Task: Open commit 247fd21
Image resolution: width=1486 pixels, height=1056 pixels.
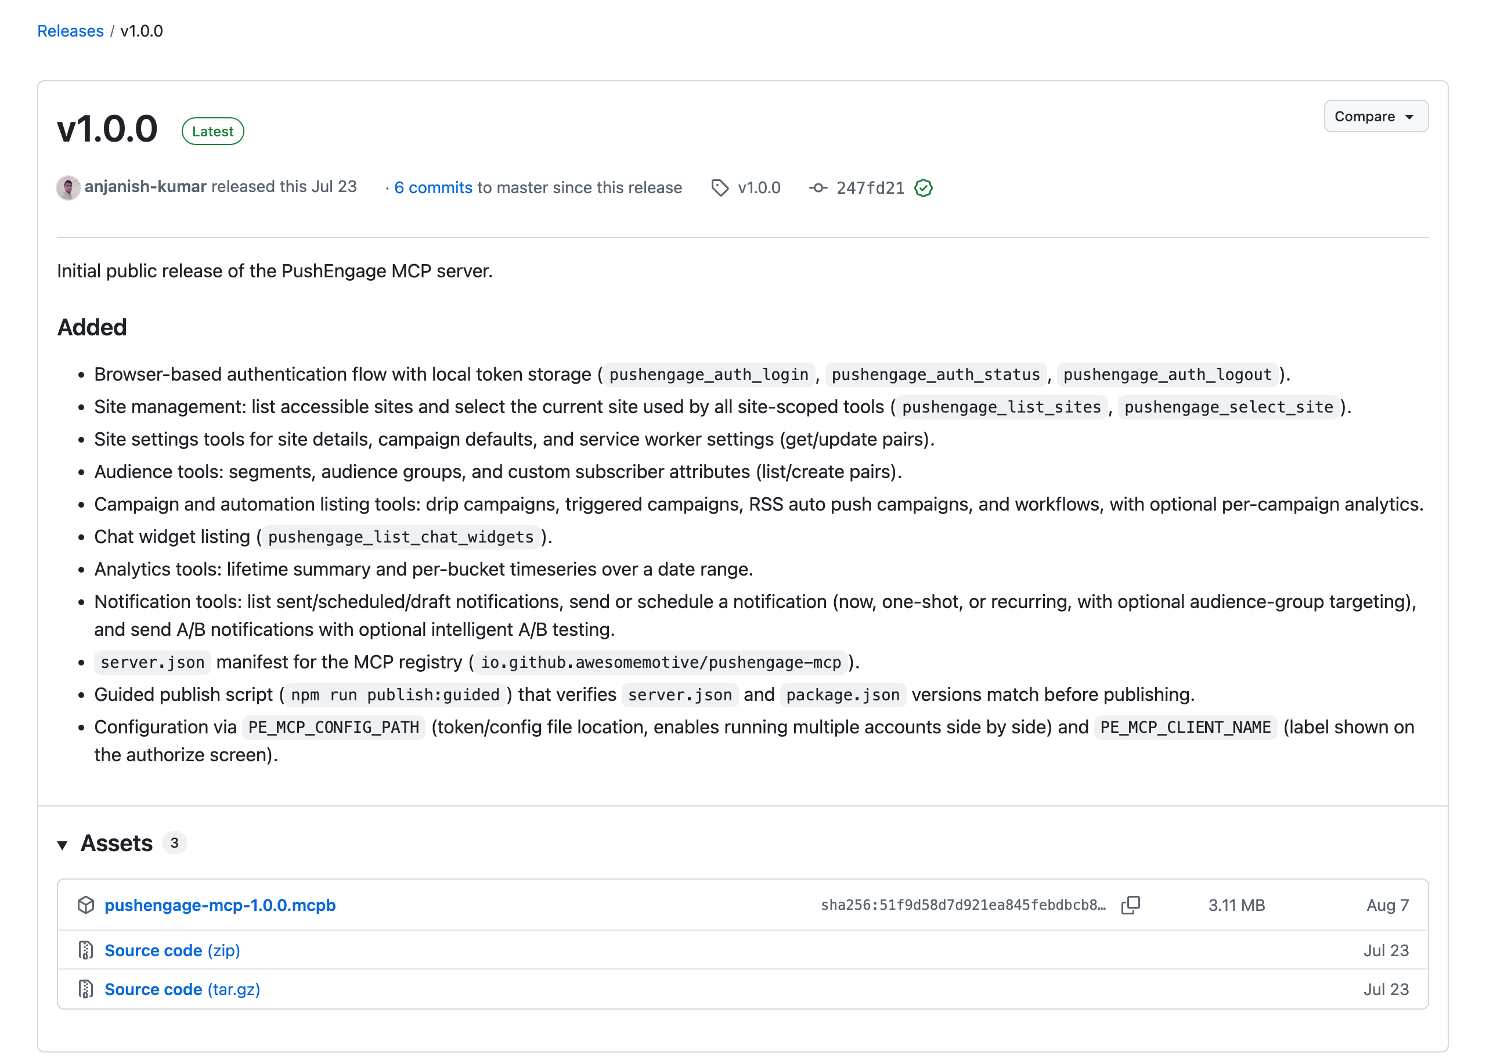Action: click(x=870, y=188)
